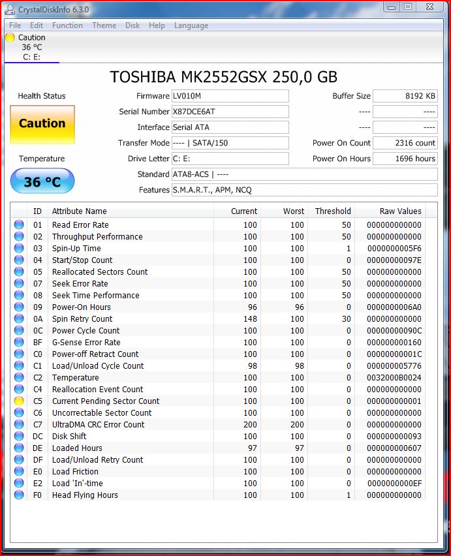Open the Disk menu
451x556 pixels.
[x=132, y=25]
